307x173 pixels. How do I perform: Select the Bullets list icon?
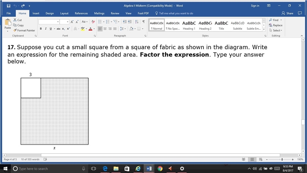[x=100, y=22]
